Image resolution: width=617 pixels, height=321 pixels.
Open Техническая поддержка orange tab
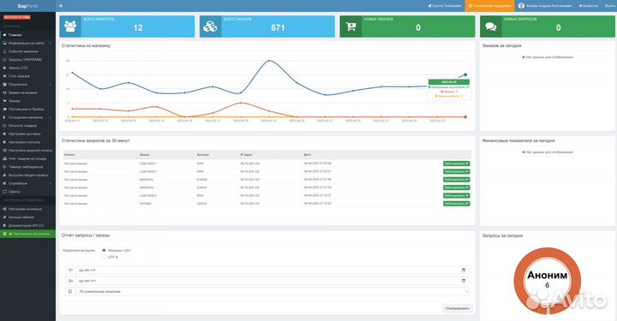489,6
